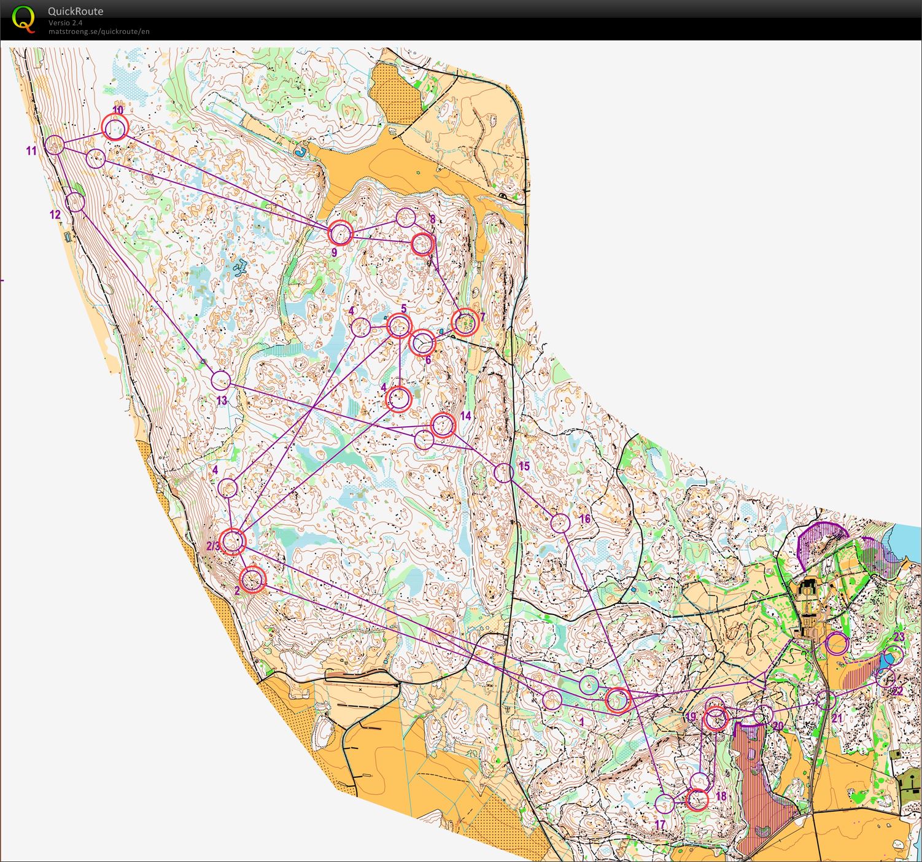Viewport: 922px width, 862px height.
Task: Select the red circle beside label 14
Action: coord(443,425)
